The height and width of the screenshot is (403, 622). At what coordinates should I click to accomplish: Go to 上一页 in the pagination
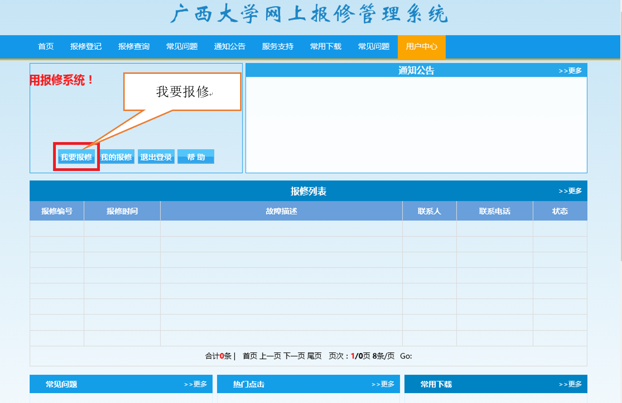point(270,356)
